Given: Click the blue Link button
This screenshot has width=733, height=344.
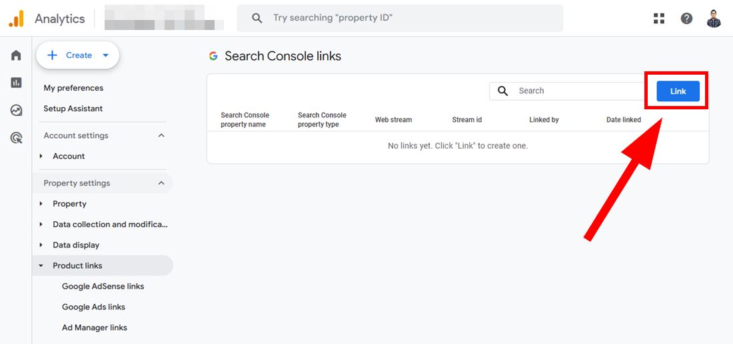Looking at the screenshot, I should (x=678, y=91).
